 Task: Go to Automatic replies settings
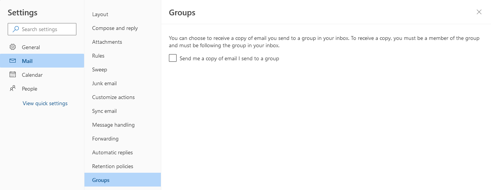click(x=112, y=152)
